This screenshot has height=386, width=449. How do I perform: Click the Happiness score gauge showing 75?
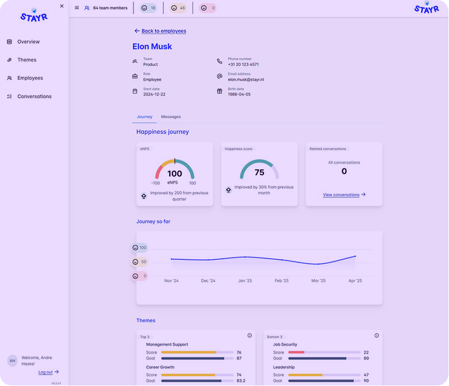pyautogui.click(x=259, y=170)
